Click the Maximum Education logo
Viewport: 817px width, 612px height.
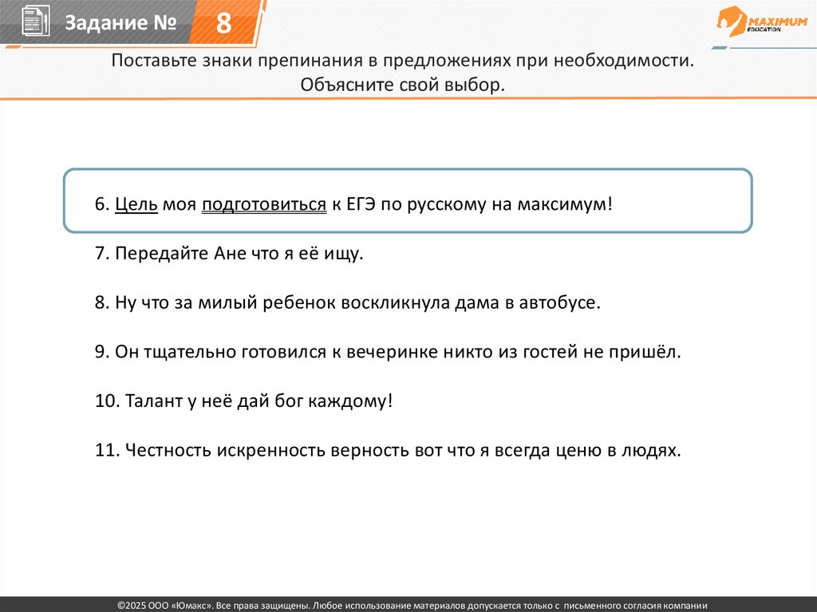[x=762, y=22]
